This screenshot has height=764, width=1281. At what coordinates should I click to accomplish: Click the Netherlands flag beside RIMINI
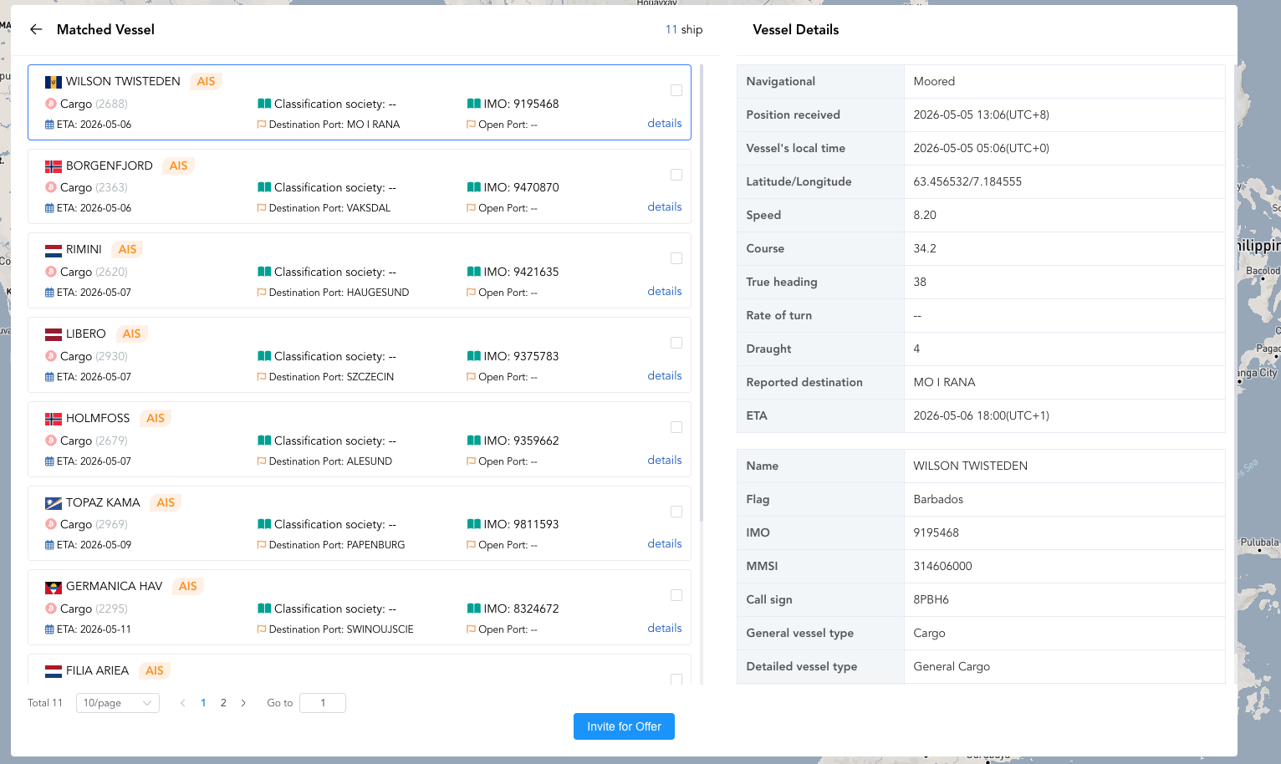[x=54, y=250]
